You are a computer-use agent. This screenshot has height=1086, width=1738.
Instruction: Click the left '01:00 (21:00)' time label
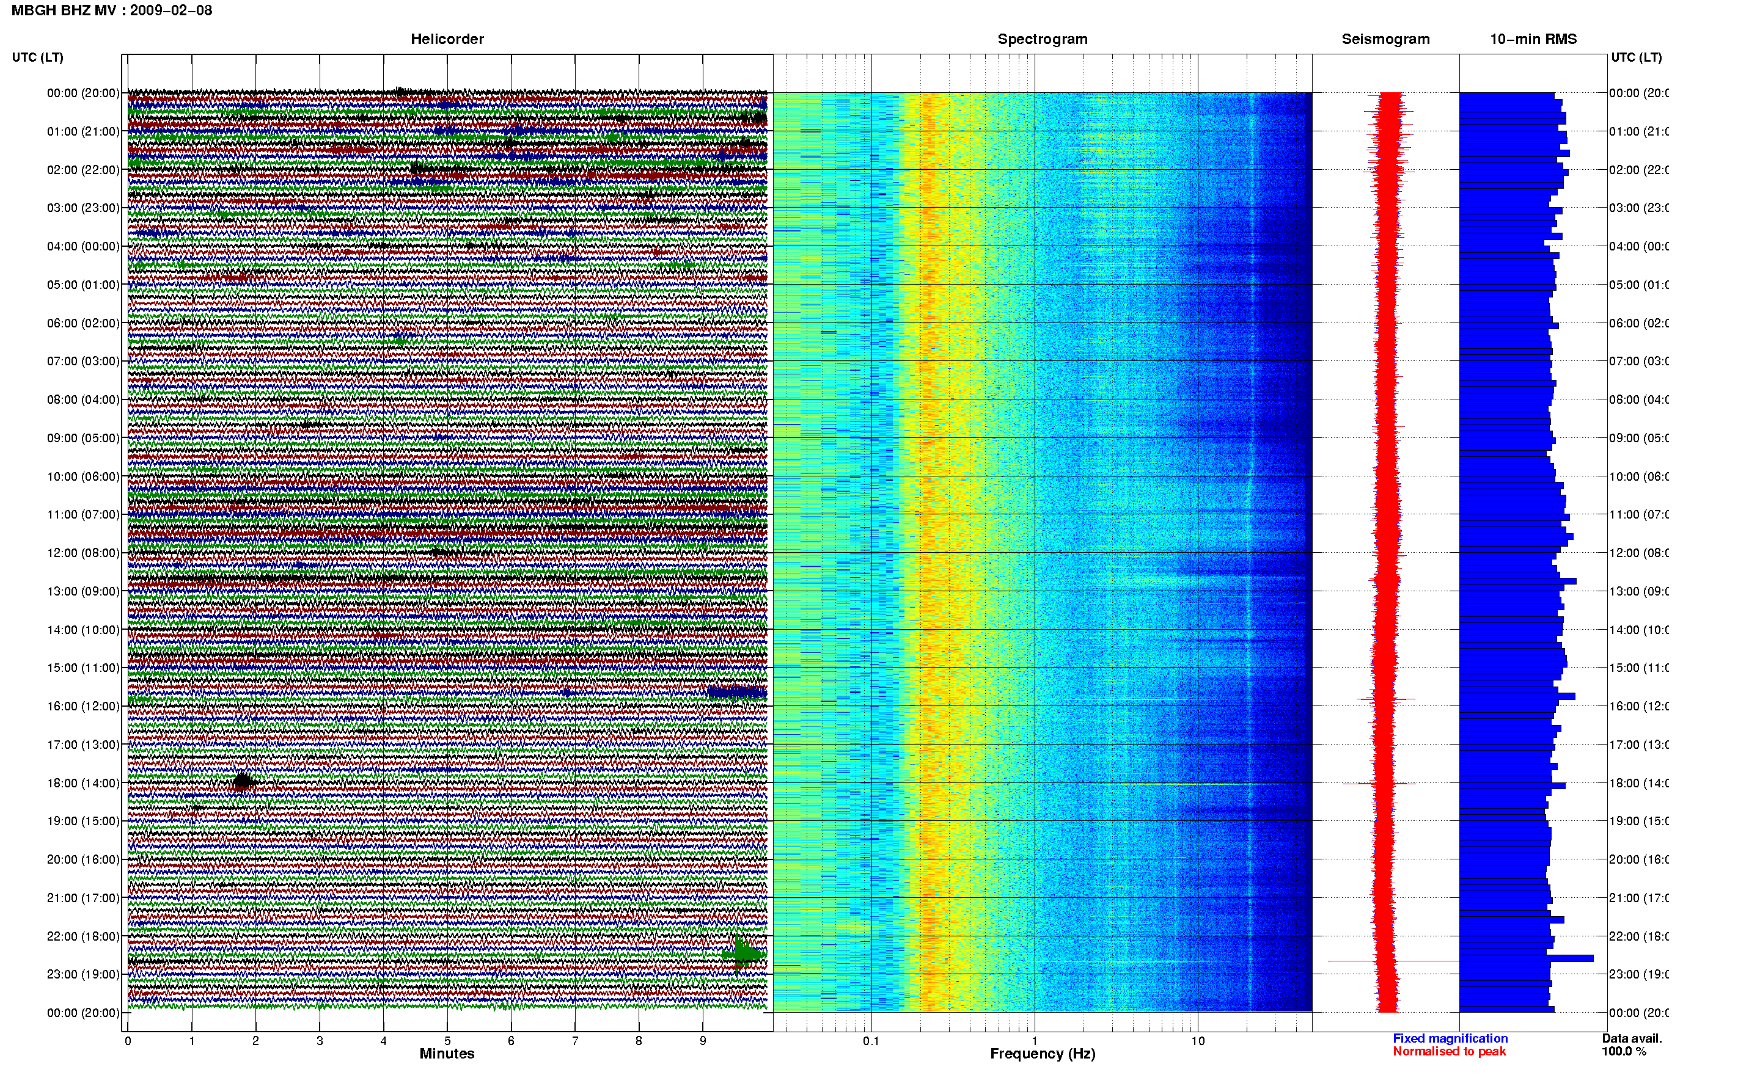pyautogui.click(x=83, y=131)
